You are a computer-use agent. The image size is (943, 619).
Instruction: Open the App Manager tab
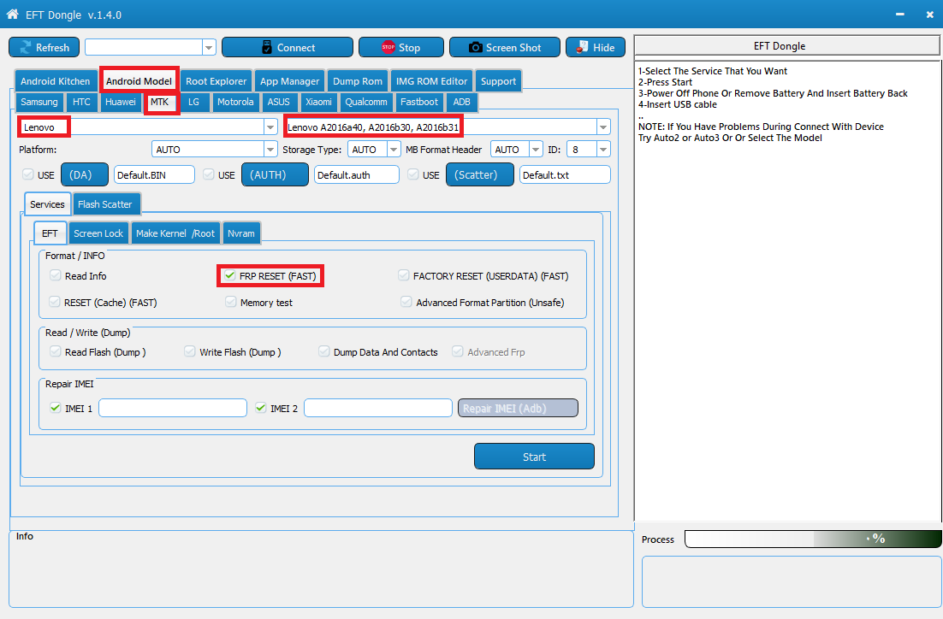pyautogui.click(x=289, y=81)
